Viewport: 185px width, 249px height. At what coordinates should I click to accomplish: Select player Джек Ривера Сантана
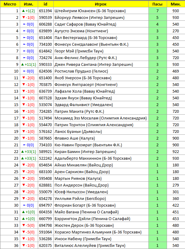point(76,65)
